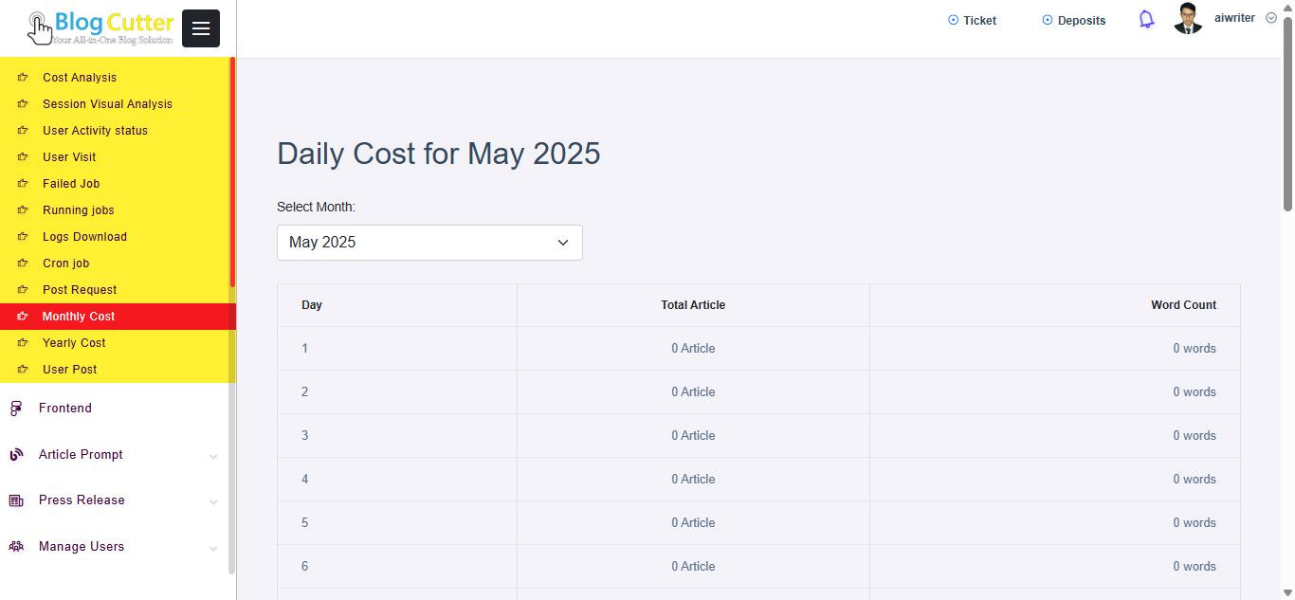Click the Blog Cutter logo
This screenshot has width=1295, height=600.
(100, 27)
